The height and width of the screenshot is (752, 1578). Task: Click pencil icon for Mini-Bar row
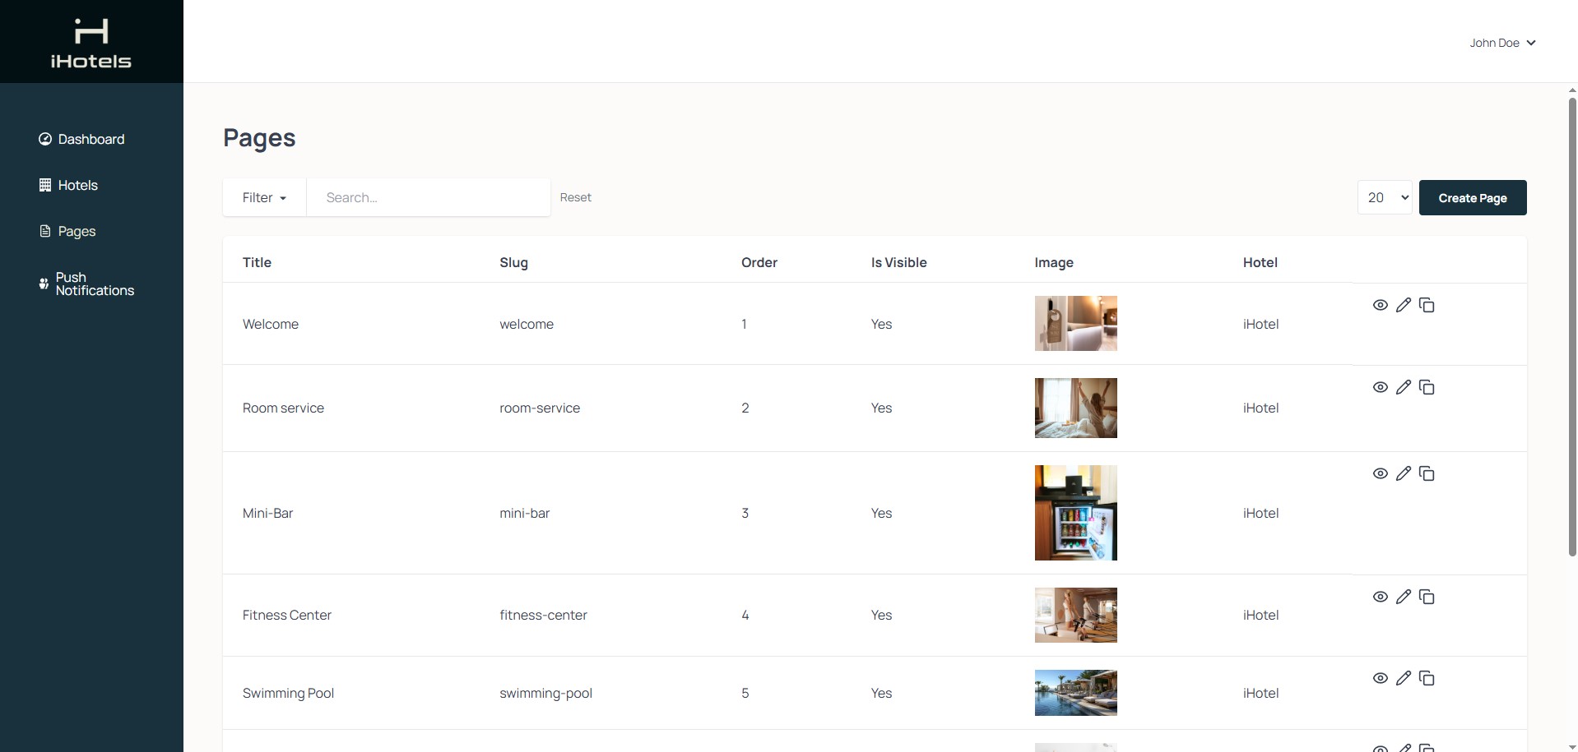1404,473
